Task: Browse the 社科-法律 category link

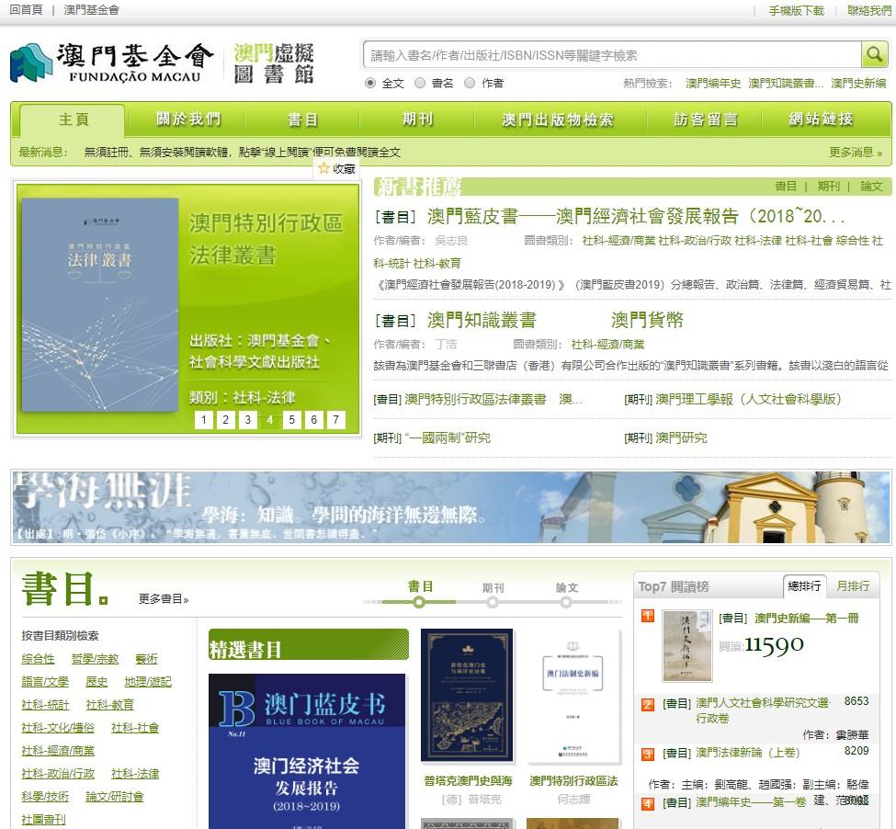Action: 135,774
